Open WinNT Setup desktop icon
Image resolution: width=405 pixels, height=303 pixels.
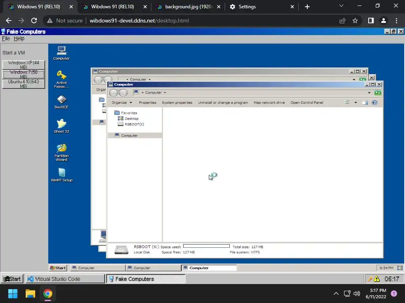coord(61,175)
